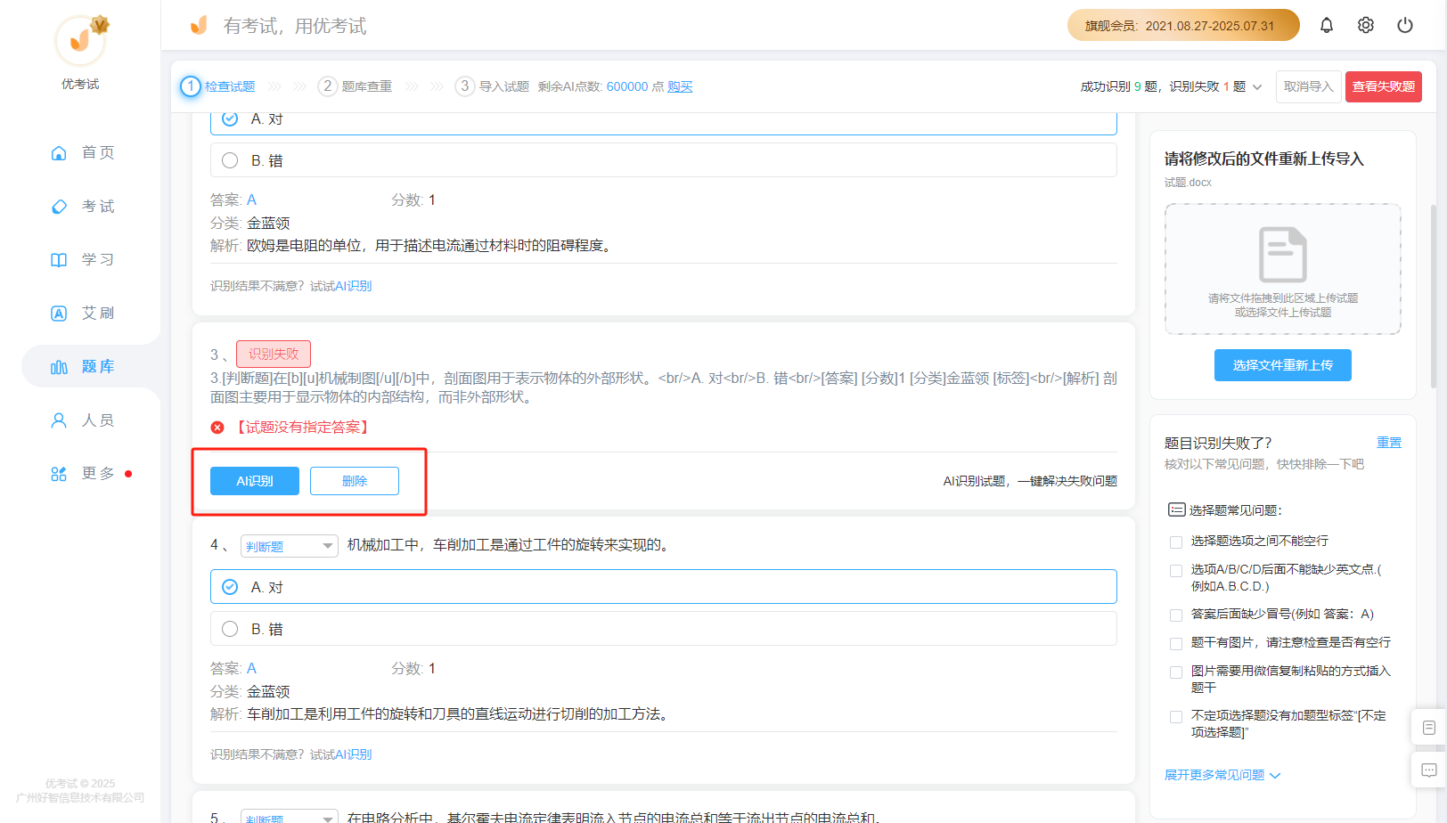Open 判断题 type dropdown for question 4

[x=289, y=546]
